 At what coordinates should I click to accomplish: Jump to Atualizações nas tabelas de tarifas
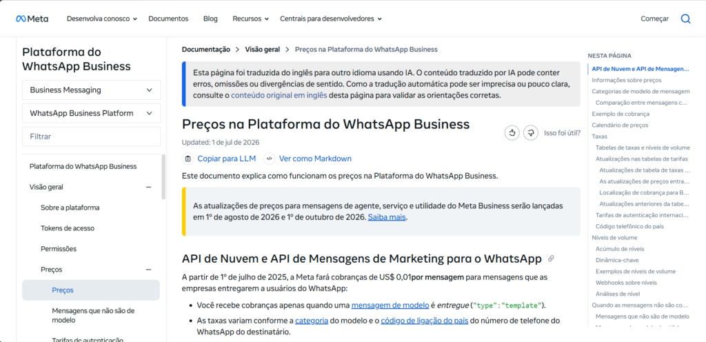tap(642, 159)
